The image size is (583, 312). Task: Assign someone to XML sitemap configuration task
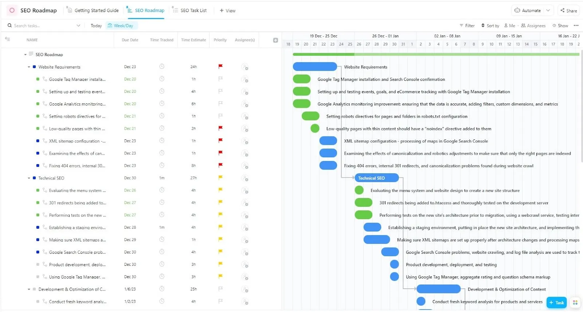point(245,141)
